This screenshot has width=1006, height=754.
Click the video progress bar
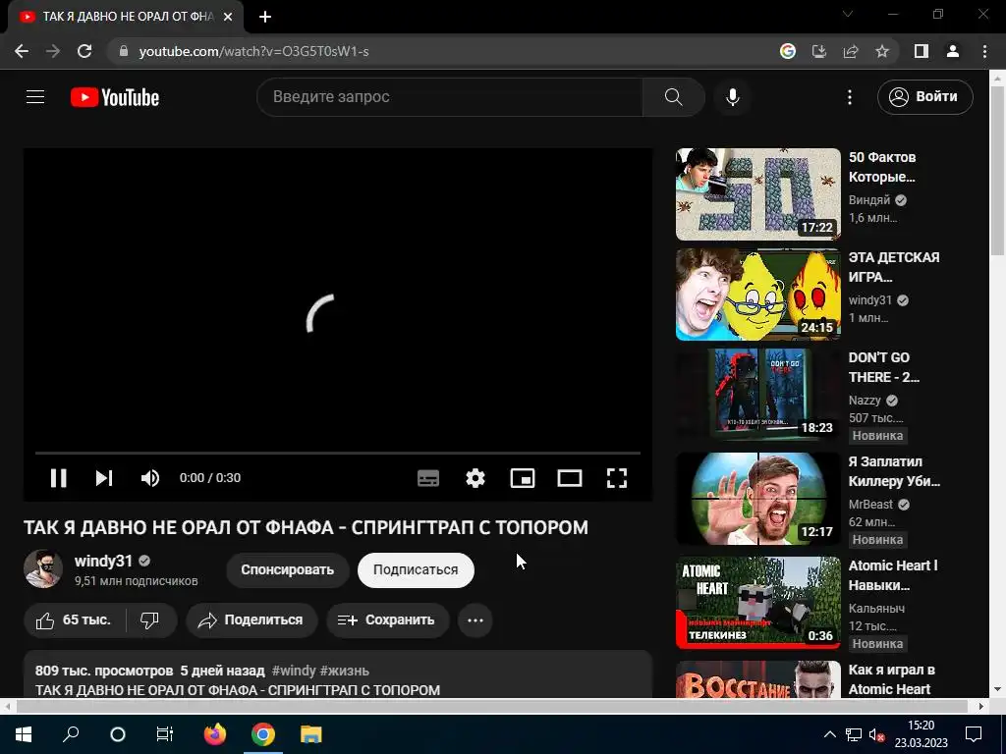click(x=338, y=453)
